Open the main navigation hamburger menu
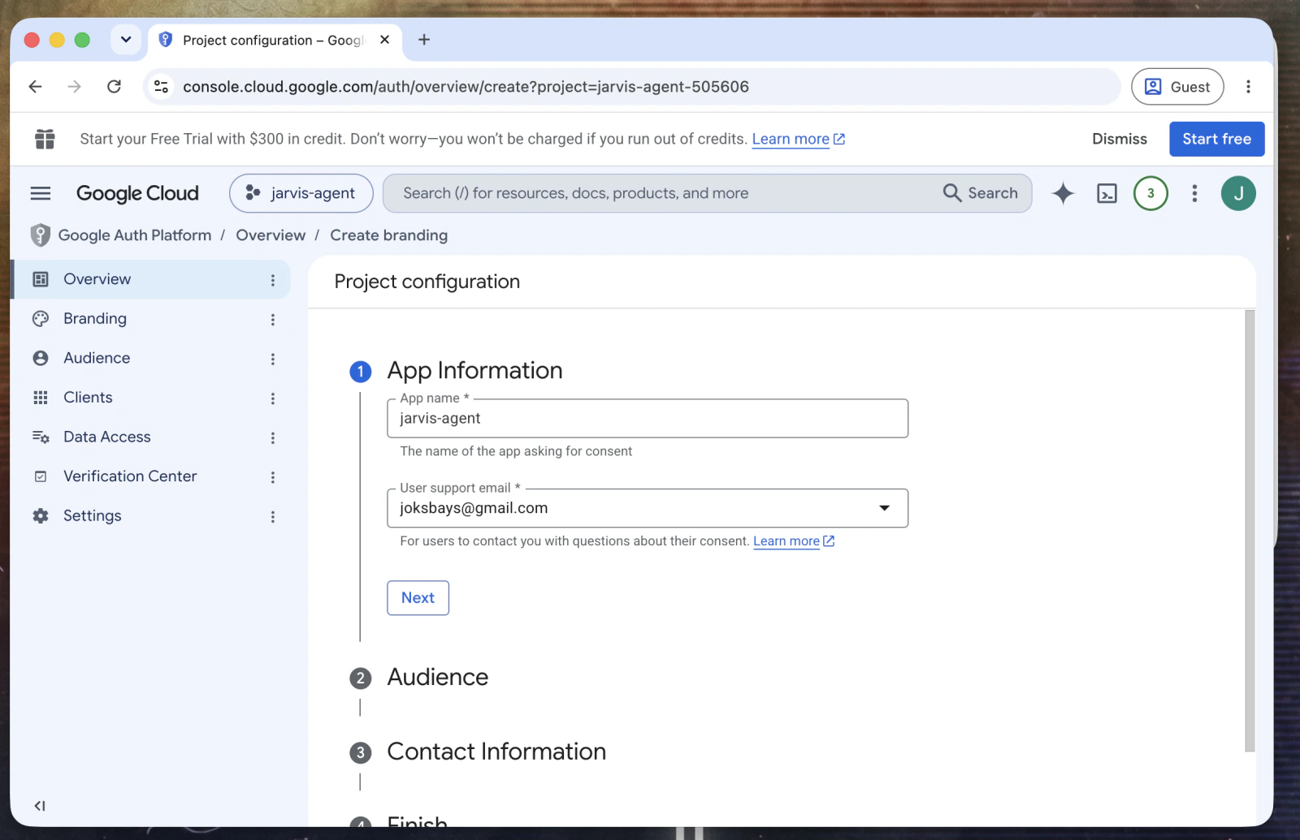Image resolution: width=1300 pixels, height=840 pixels. [40, 193]
